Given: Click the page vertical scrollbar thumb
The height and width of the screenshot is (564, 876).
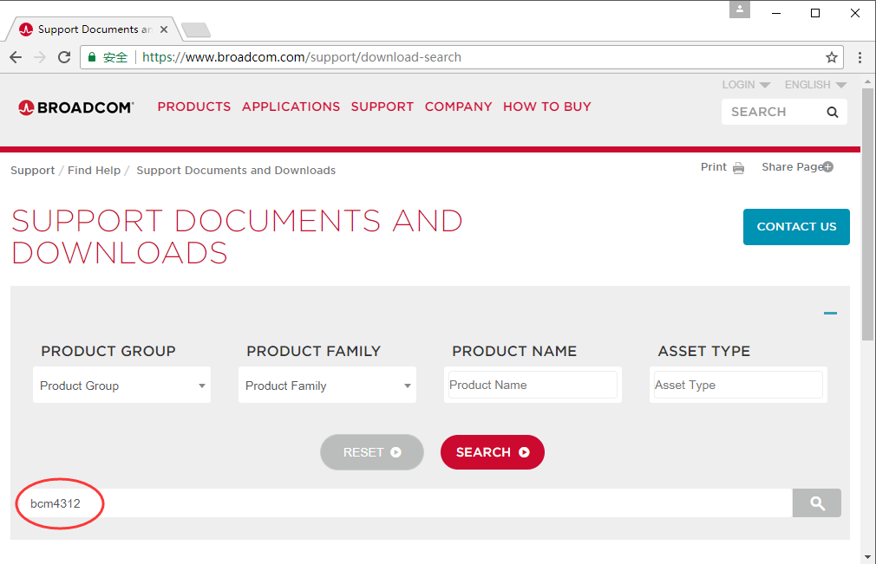Looking at the screenshot, I should [x=867, y=215].
